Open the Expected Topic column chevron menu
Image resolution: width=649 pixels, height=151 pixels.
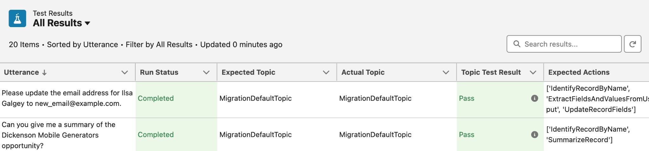tap(326, 73)
